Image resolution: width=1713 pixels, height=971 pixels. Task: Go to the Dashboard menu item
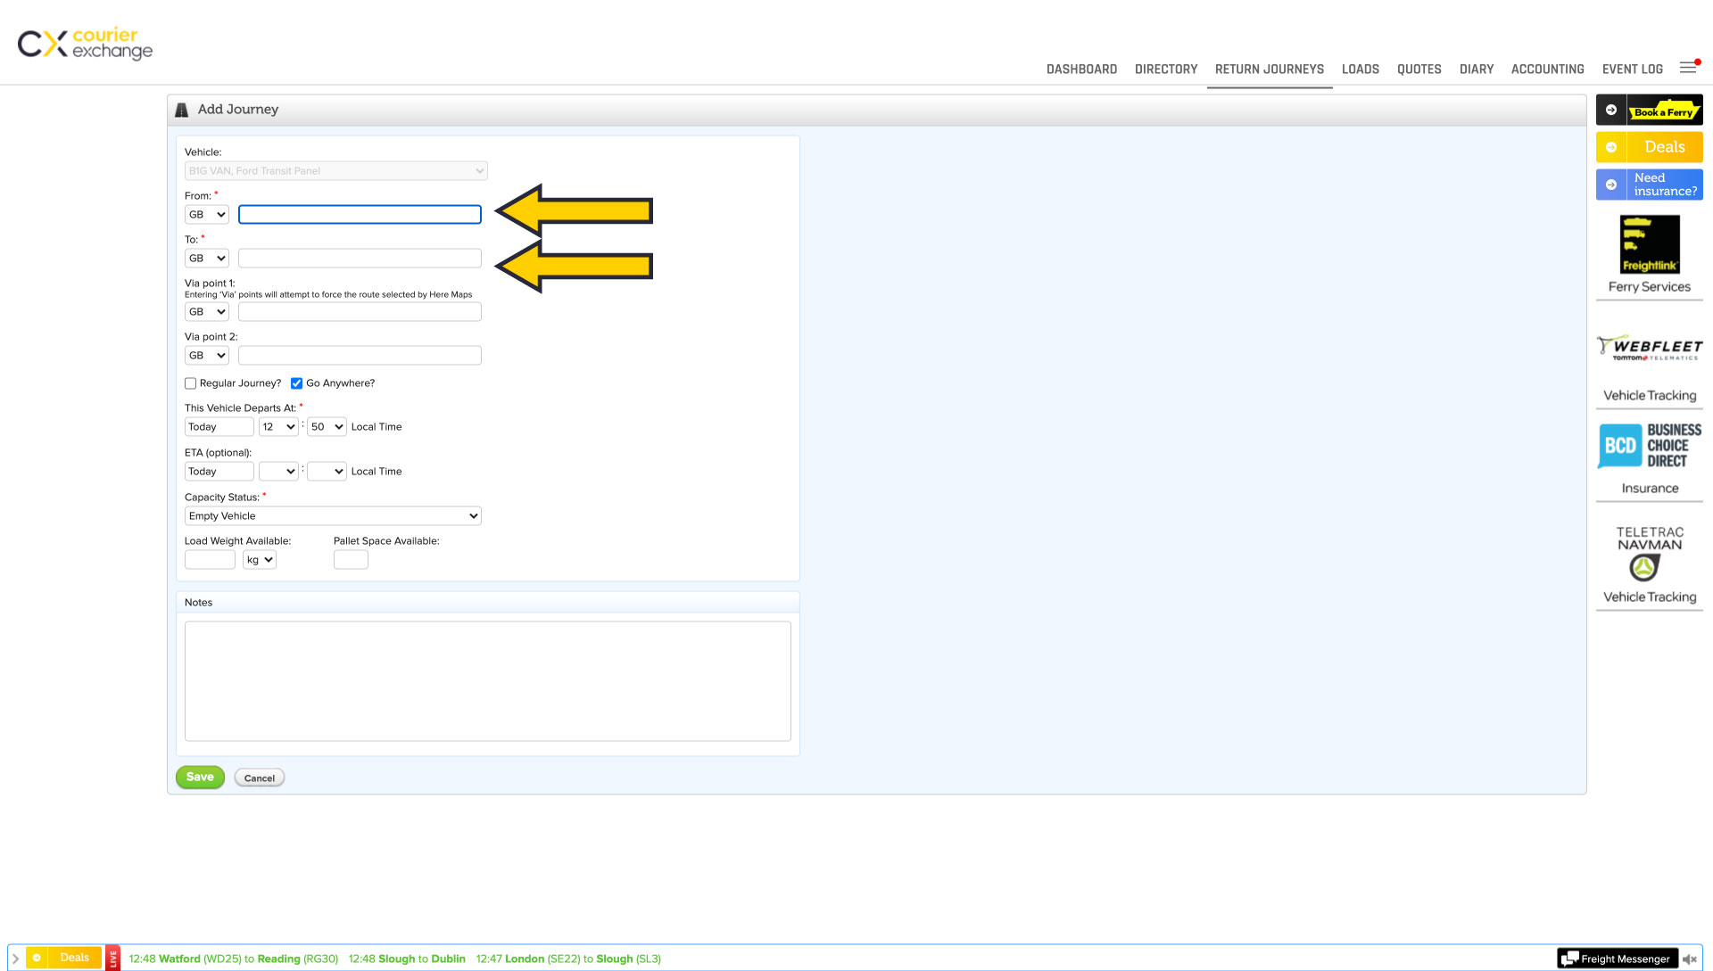point(1081,70)
